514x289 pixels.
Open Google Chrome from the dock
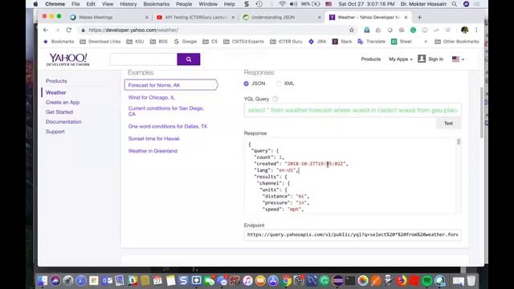(286, 280)
